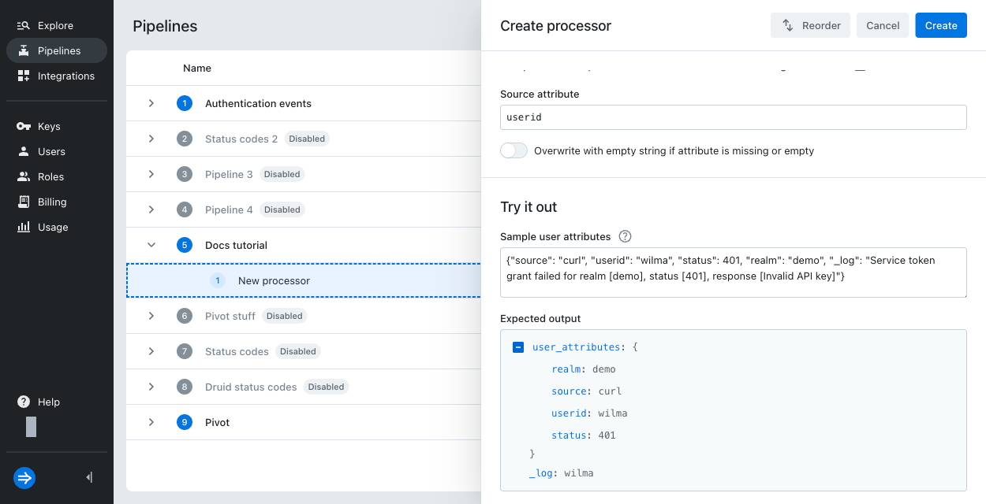Click the Billing icon

[x=24, y=202]
